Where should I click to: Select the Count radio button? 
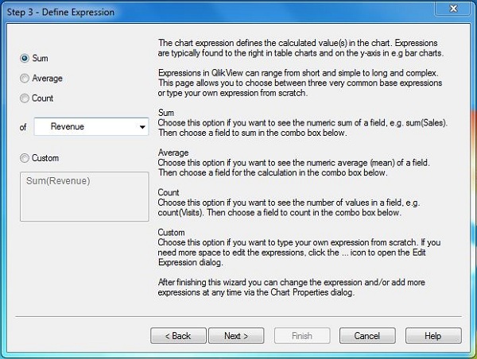coord(25,98)
